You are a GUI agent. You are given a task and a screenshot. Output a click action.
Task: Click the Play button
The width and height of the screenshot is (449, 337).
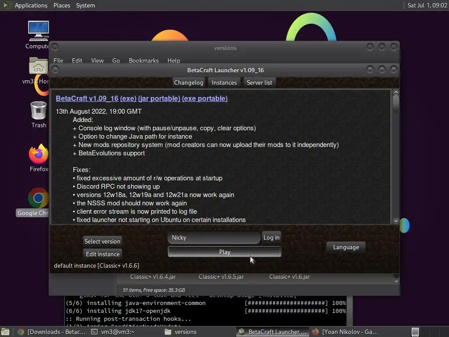[x=224, y=252]
